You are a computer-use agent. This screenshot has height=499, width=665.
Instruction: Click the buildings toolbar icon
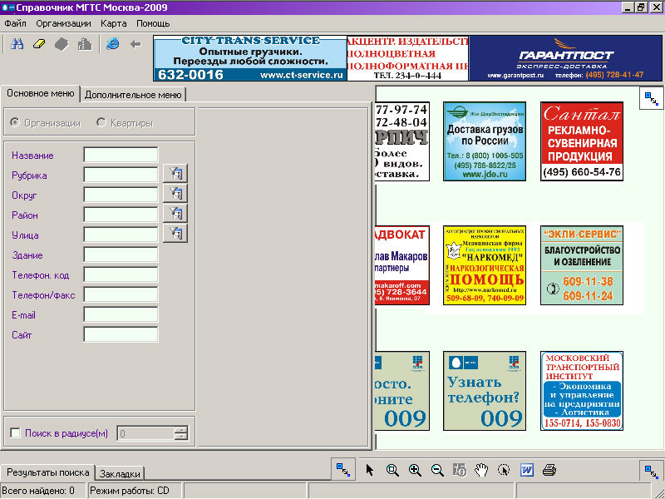click(x=85, y=44)
